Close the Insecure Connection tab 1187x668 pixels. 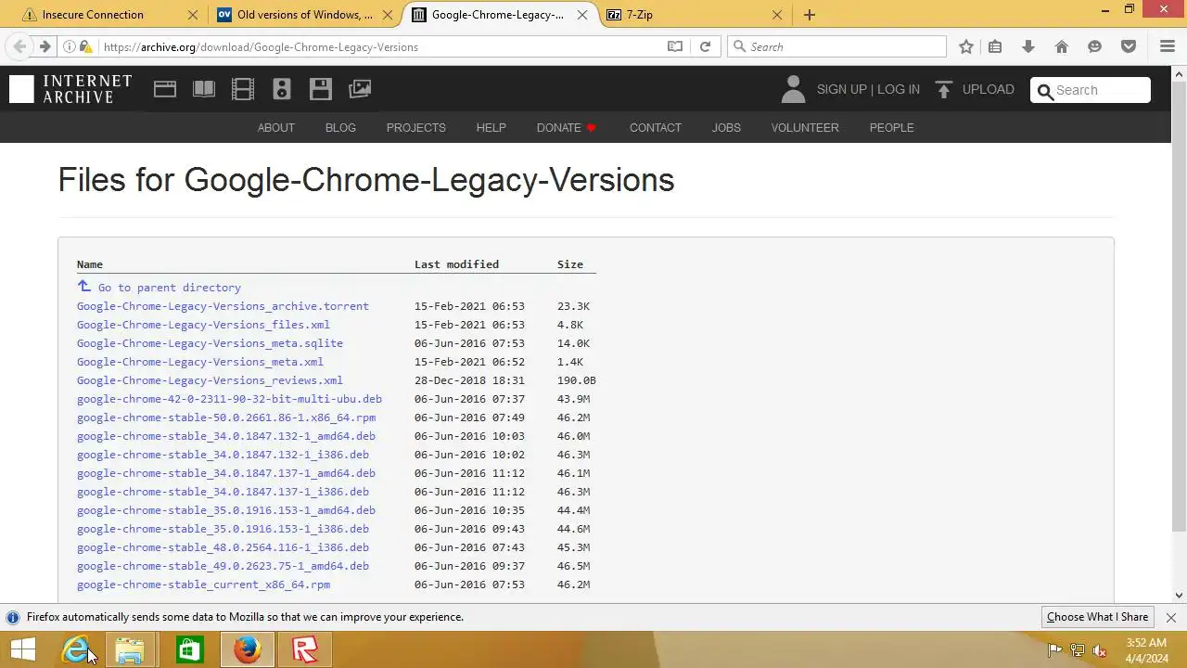coord(193,15)
